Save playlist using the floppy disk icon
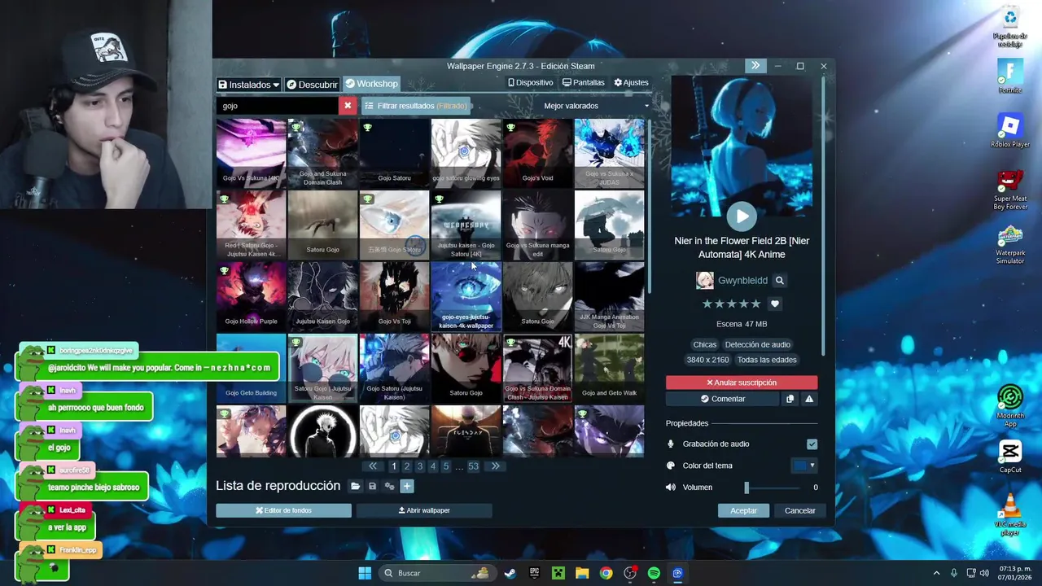1042x586 pixels. coord(372,486)
